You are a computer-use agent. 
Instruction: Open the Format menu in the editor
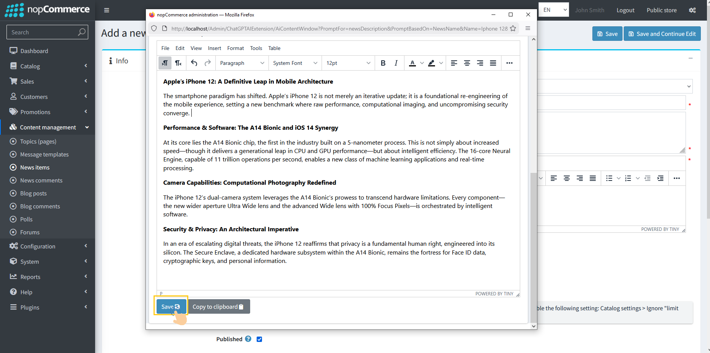(x=235, y=48)
